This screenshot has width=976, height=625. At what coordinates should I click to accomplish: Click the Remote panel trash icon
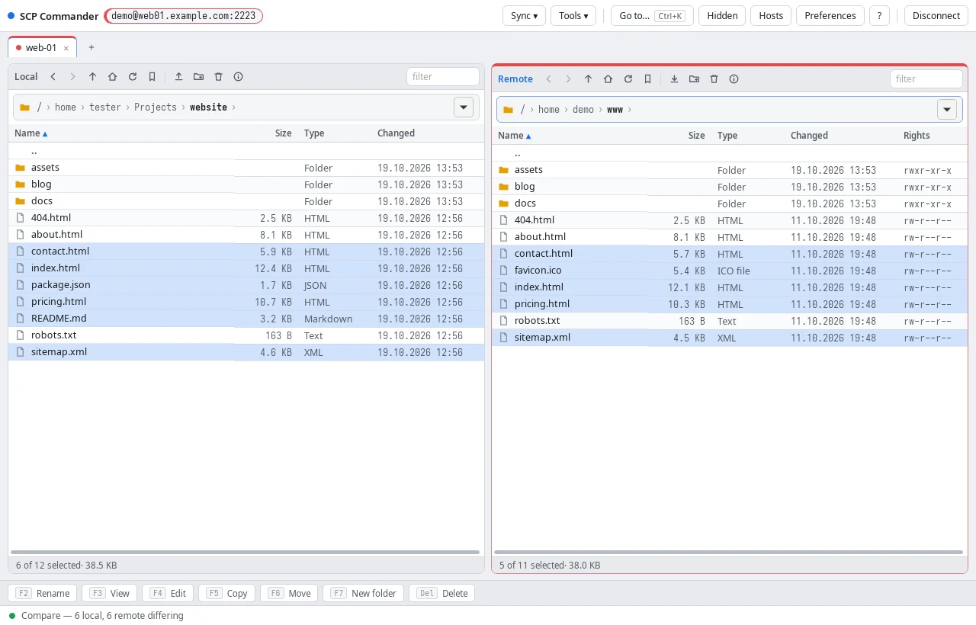(714, 79)
